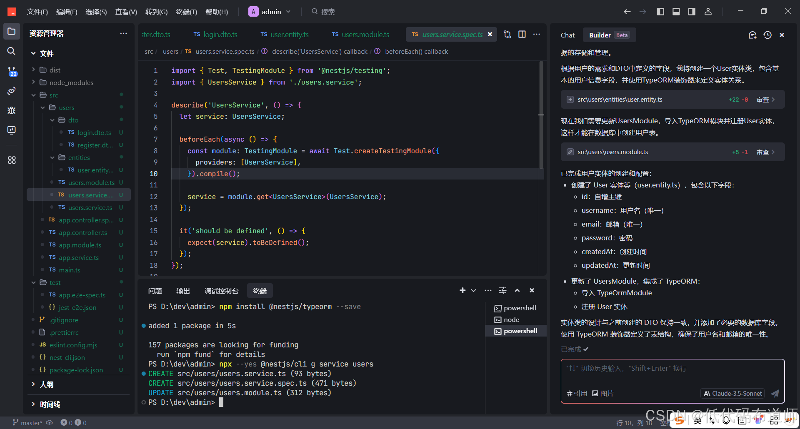This screenshot has width=800, height=429.
Task: Split the editor to the right
Action: [x=522, y=34]
